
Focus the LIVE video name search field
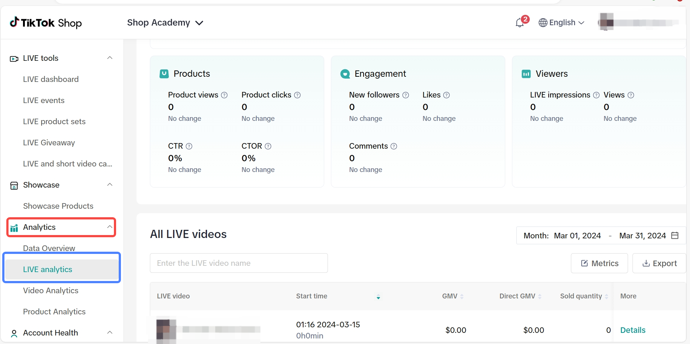pyautogui.click(x=239, y=263)
